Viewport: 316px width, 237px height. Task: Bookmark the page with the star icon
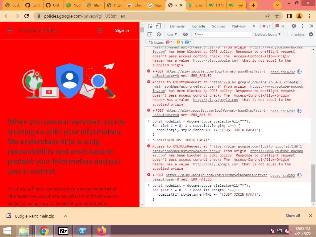[277, 16]
